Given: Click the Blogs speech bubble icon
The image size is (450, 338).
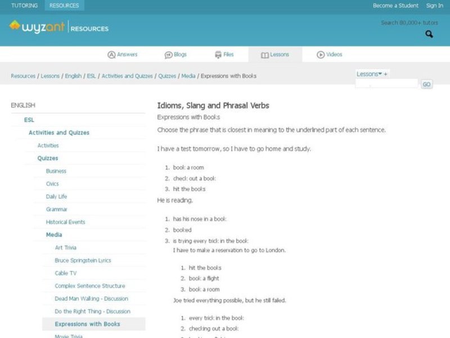Looking at the screenshot, I should (x=168, y=55).
